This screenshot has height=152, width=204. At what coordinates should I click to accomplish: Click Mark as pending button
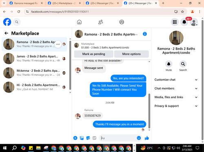pyautogui.click(x=93, y=54)
